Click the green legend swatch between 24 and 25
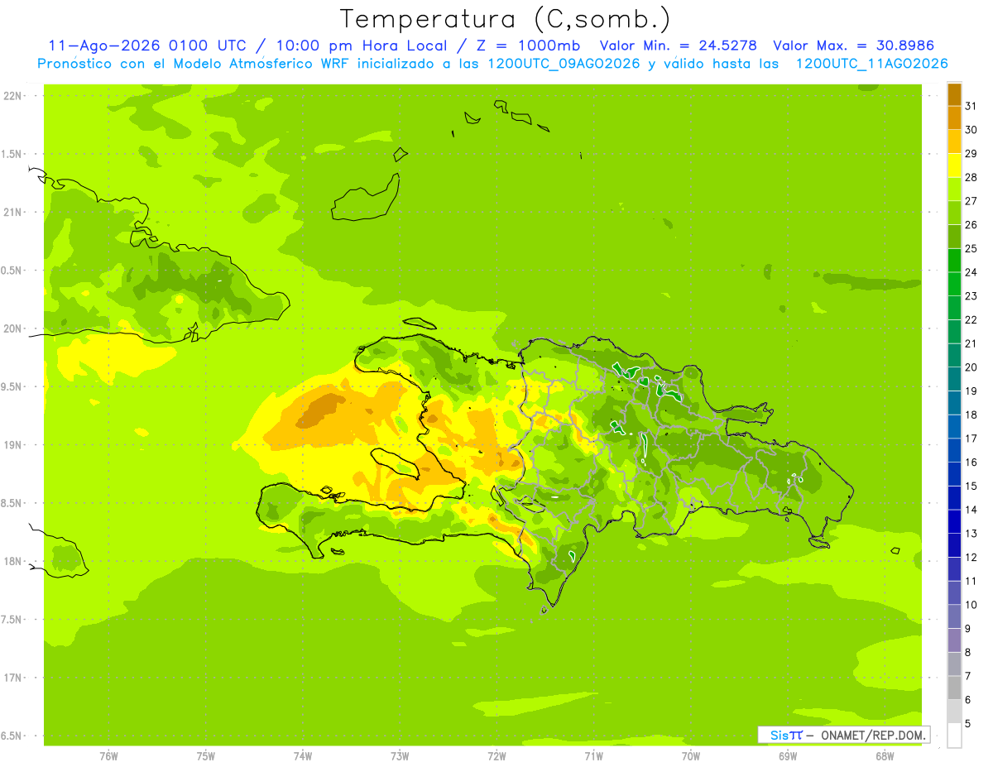The width and height of the screenshot is (993, 767). 954,261
